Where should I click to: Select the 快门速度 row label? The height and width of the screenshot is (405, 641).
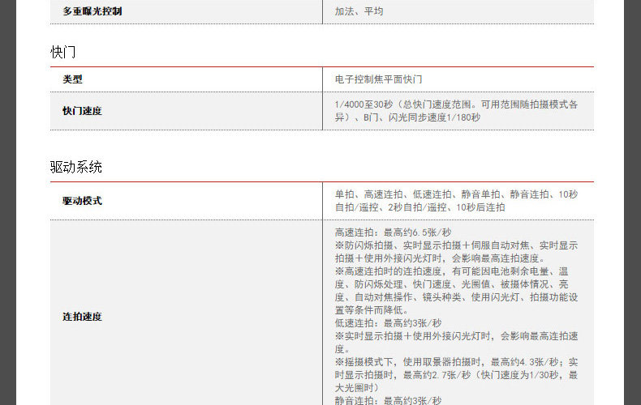pyautogui.click(x=82, y=111)
